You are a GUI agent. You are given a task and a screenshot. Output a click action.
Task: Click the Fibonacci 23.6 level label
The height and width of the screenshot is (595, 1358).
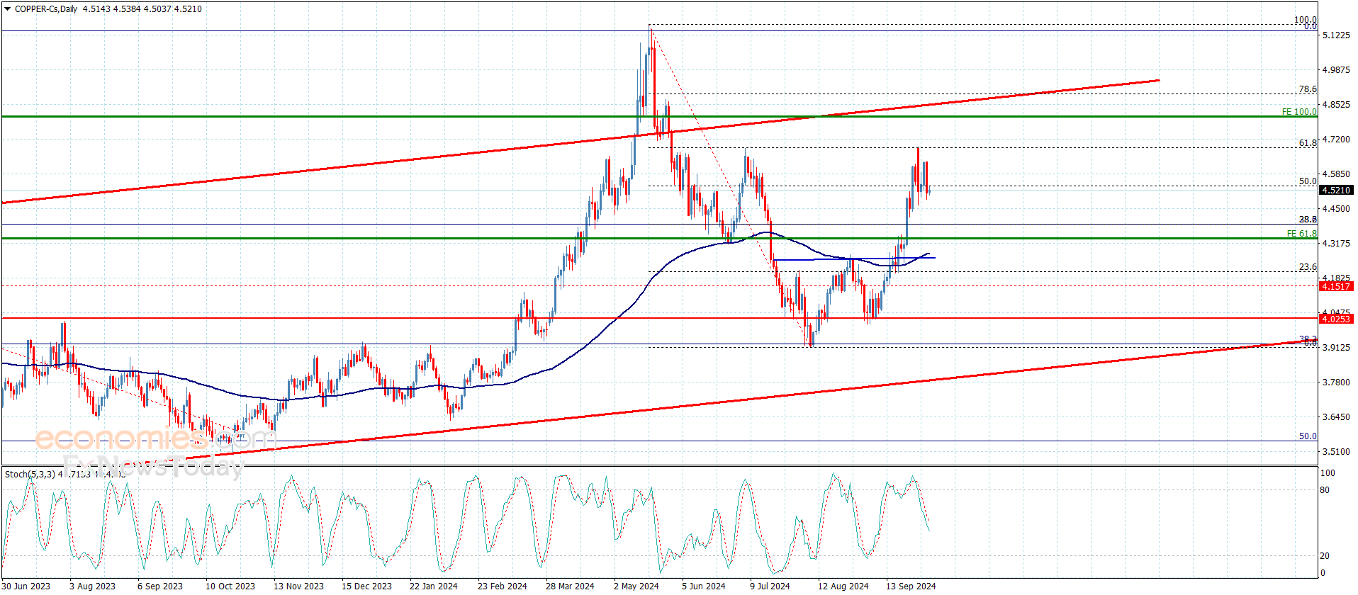click(x=1307, y=267)
